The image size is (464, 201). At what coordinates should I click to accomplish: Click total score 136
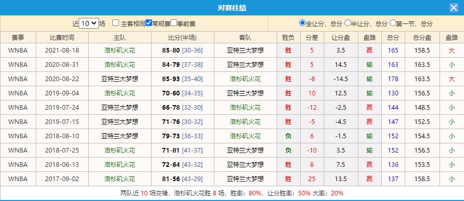click(393, 164)
